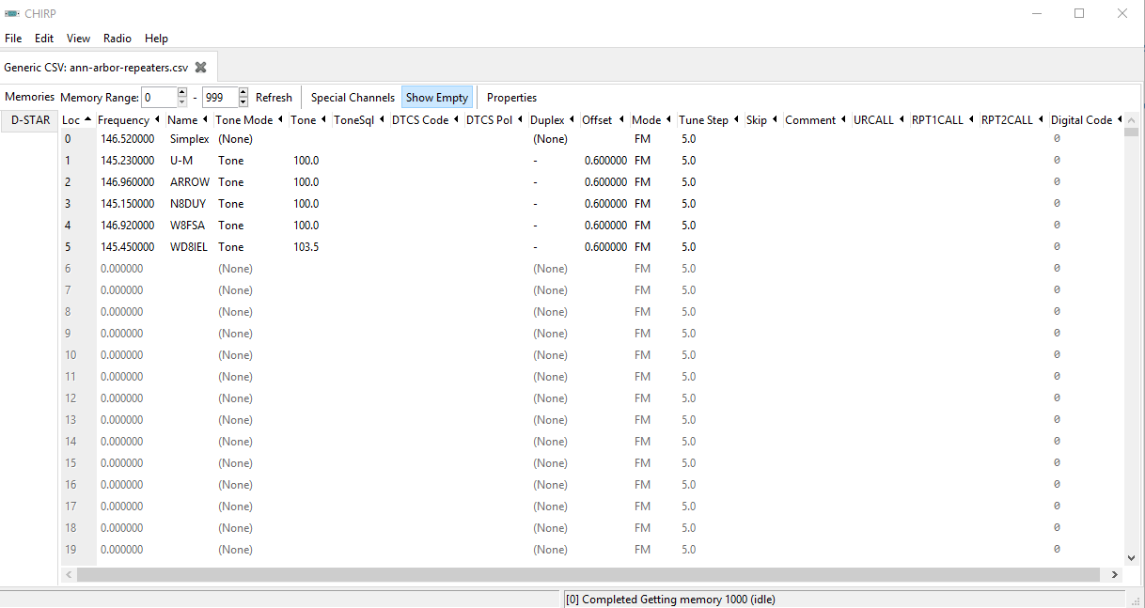Open the File menu
This screenshot has width=1145, height=608.
(x=13, y=39)
